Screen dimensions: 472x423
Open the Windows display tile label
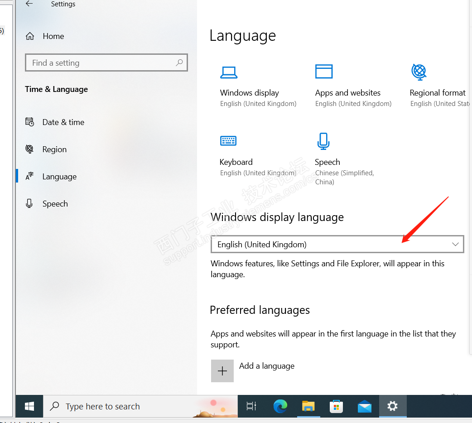pyautogui.click(x=249, y=93)
